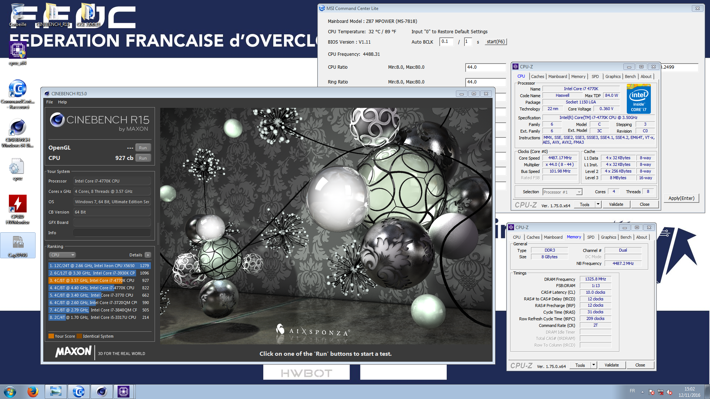Screen dimensions: 710x399
Task: Open the GCL 2.0.0.11 desktop folder
Action: click(x=88, y=15)
